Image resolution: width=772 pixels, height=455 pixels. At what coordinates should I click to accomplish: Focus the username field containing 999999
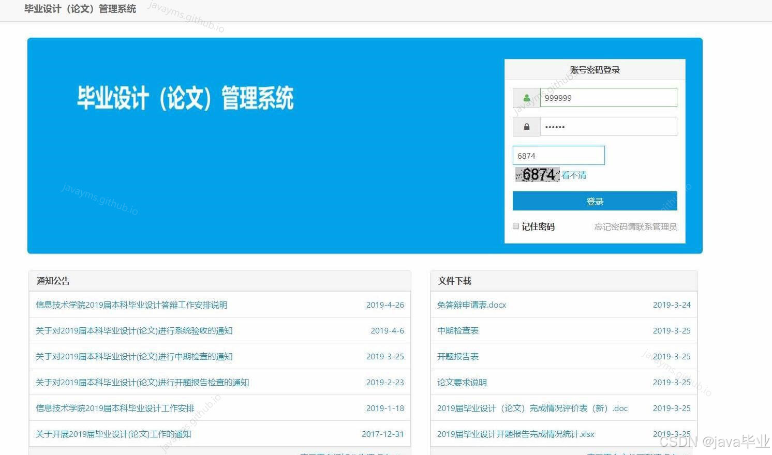click(608, 98)
